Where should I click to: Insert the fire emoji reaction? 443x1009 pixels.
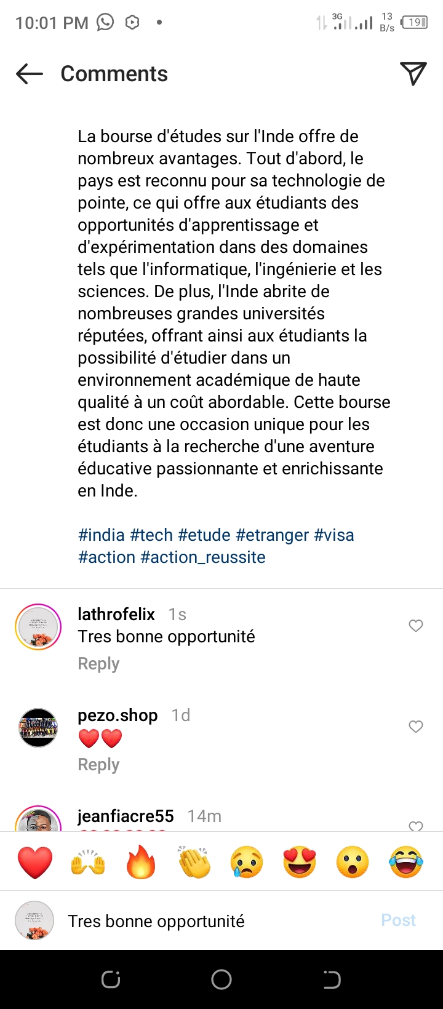point(141,861)
